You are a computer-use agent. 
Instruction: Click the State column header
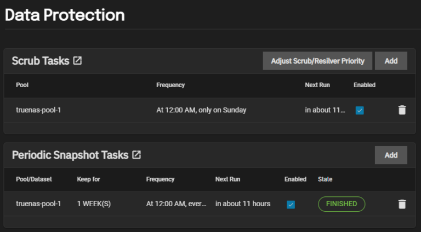[325, 179]
